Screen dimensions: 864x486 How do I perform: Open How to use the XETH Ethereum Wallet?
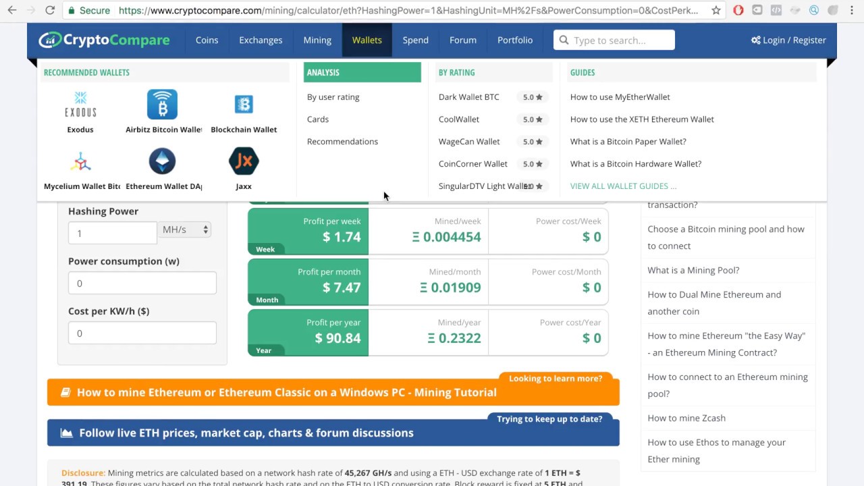[x=642, y=119]
